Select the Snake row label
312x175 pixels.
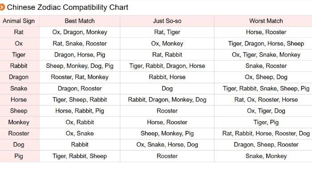click(x=19, y=89)
